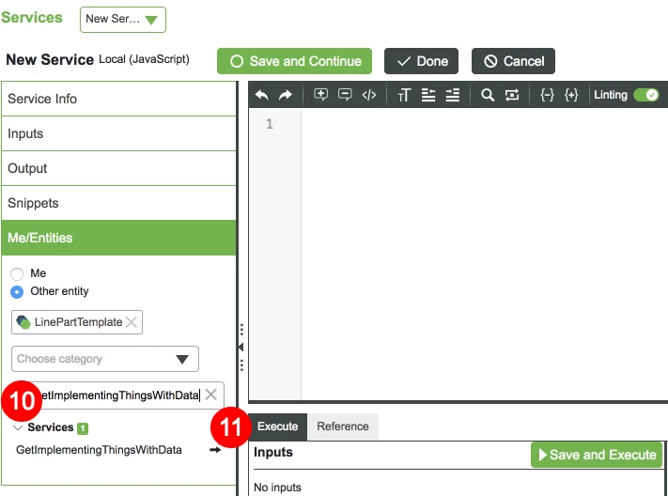This screenshot has width=668, height=496.
Task: Click Save and Execute button
Action: (x=597, y=455)
